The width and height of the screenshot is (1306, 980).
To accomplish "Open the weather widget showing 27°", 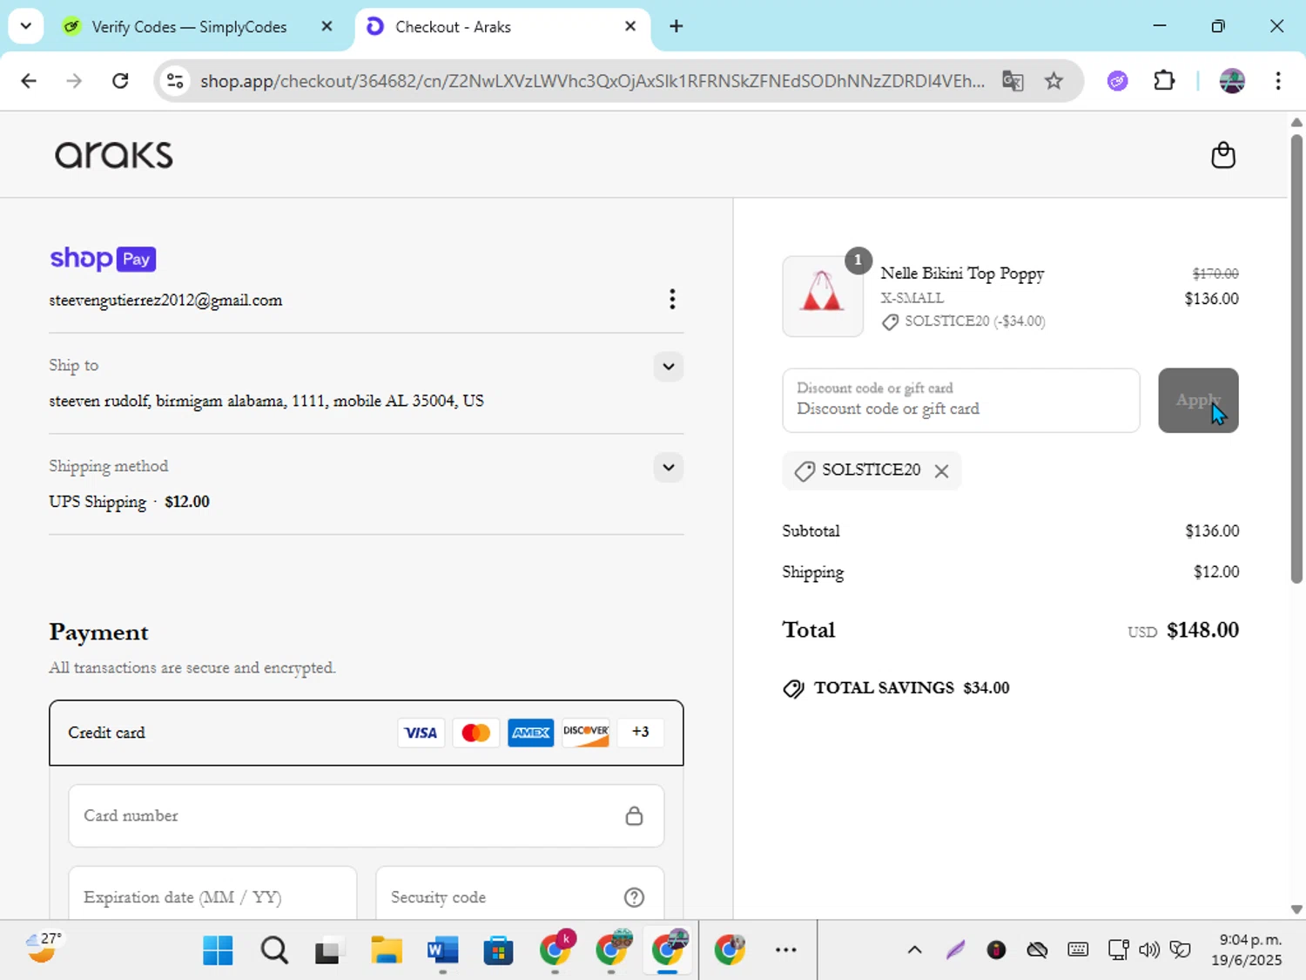I will (x=44, y=949).
